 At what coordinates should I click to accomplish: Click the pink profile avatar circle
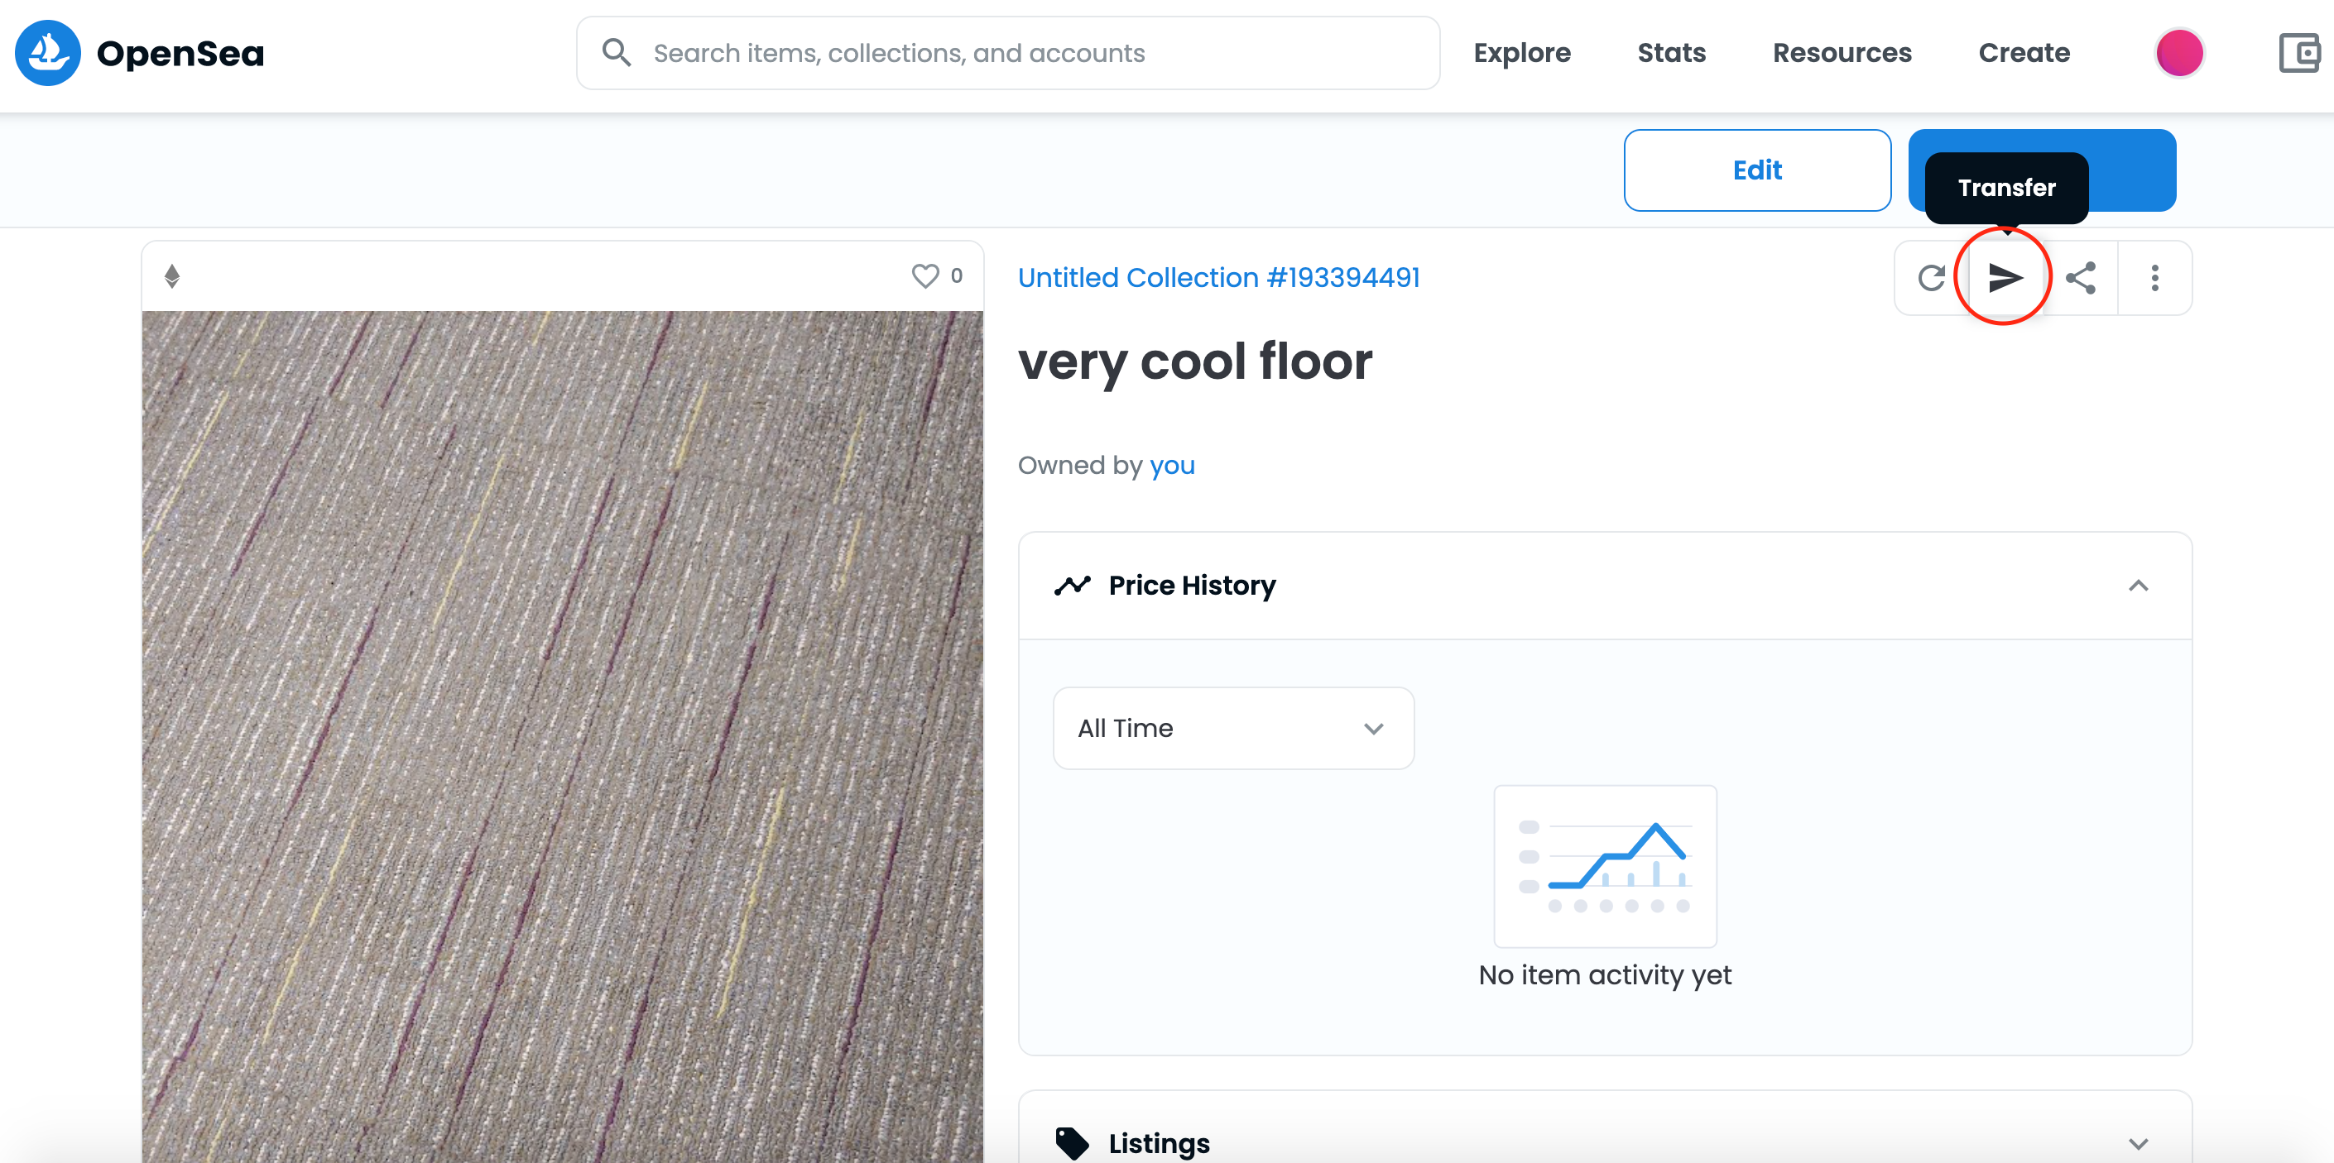click(2178, 54)
